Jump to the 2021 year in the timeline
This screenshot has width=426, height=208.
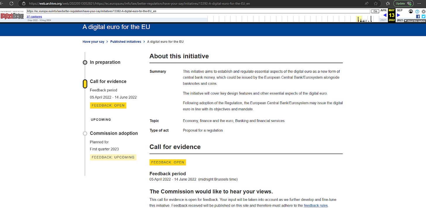pyautogui.click(x=383, y=20)
